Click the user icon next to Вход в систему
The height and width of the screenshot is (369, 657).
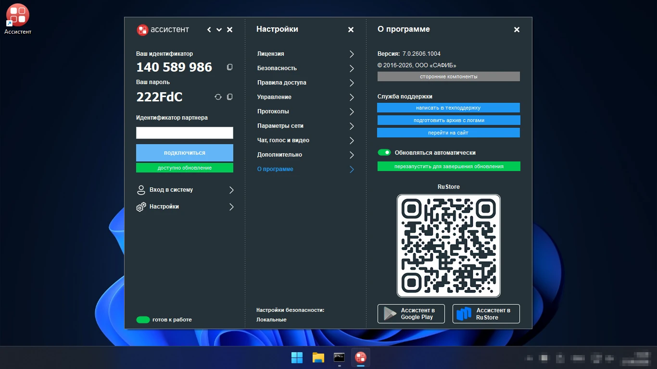tap(141, 190)
